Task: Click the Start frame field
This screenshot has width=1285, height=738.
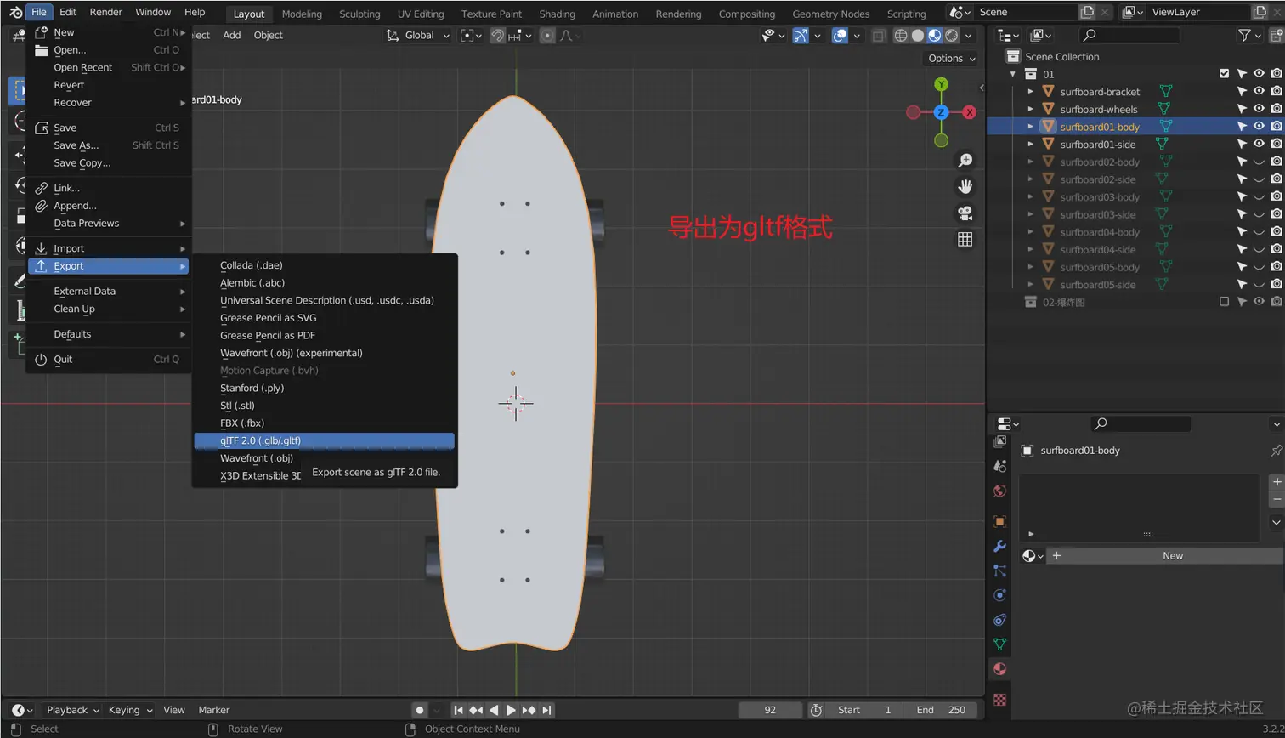Action: 864,710
